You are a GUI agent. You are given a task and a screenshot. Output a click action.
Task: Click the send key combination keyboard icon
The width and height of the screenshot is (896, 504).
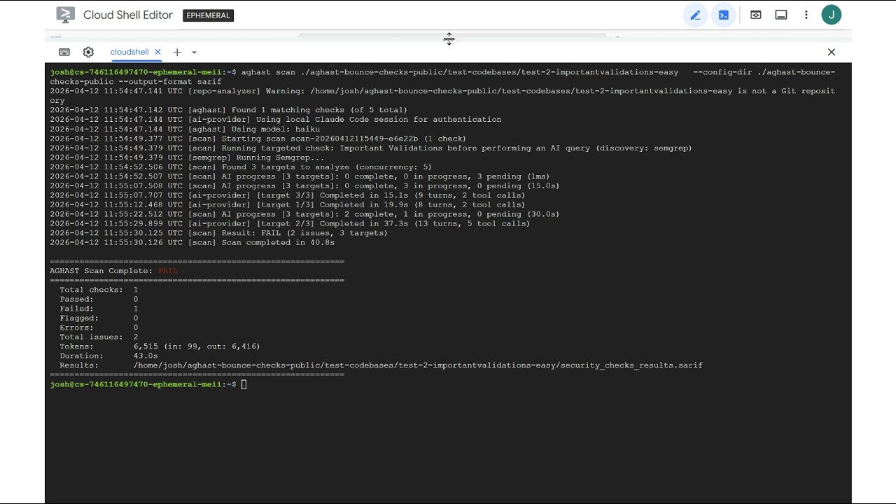64,52
